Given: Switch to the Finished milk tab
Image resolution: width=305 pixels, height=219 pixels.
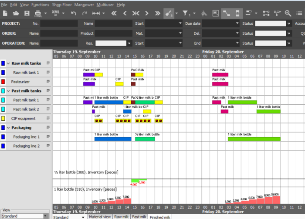Looking at the screenshot, I should (x=160, y=217).
